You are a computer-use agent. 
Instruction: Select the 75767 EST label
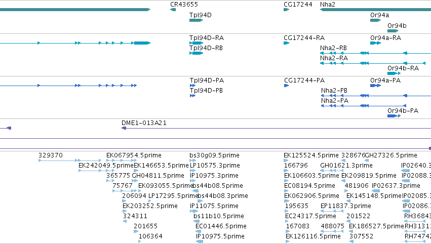pyautogui.click(x=123, y=186)
